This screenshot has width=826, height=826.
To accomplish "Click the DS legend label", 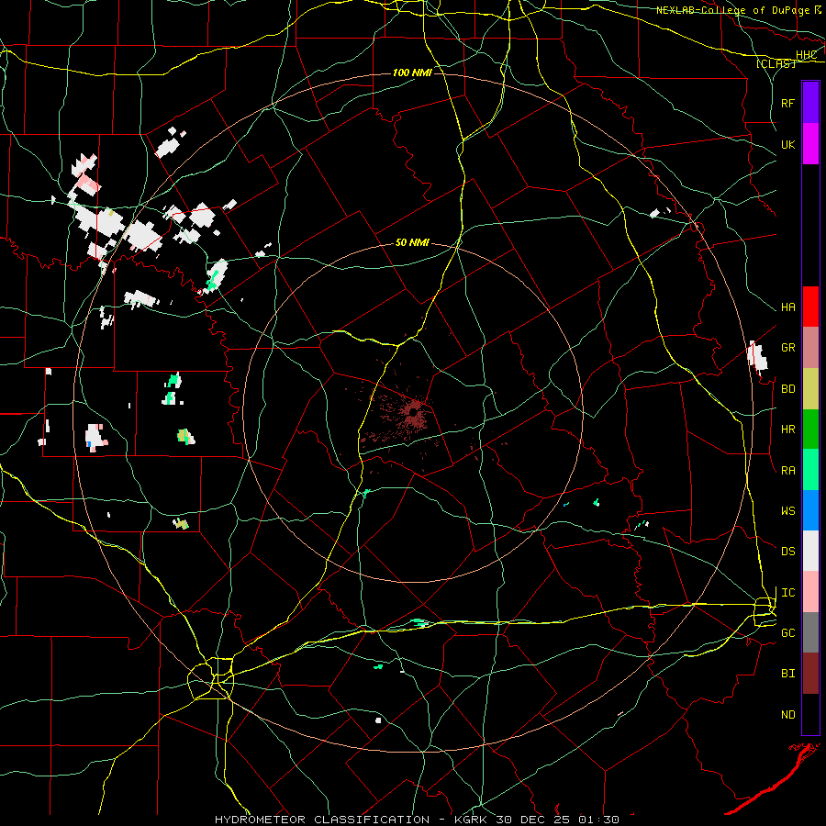I will [x=787, y=552].
